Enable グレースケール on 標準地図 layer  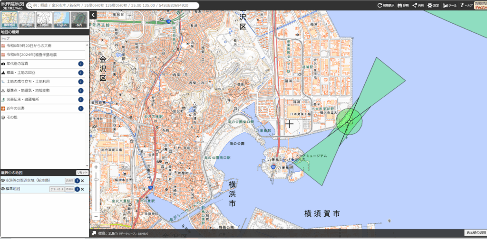(x=57, y=189)
